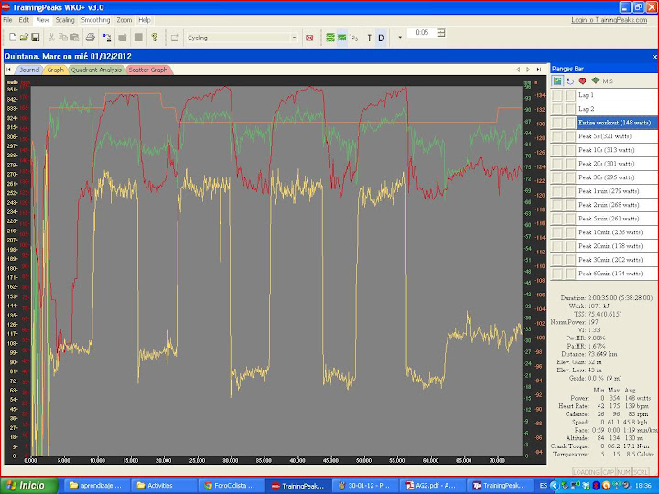Switch to the ForoCiclista Chrome taskbar button
This screenshot has width=659, height=494.
pos(231,486)
